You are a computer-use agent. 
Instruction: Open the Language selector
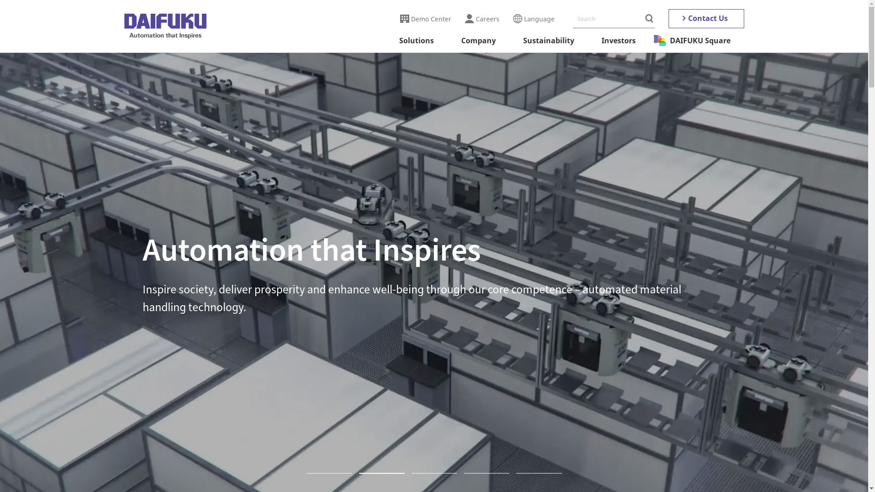(x=533, y=19)
